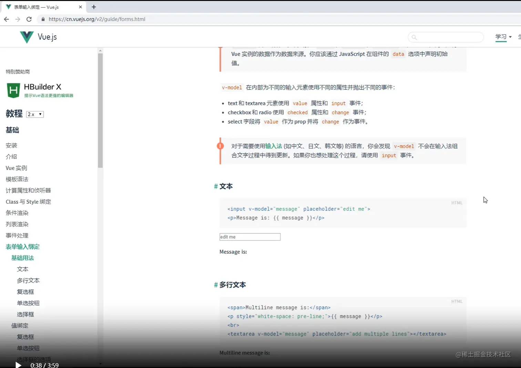
Task: Click the browser back arrow
Action: point(6,19)
